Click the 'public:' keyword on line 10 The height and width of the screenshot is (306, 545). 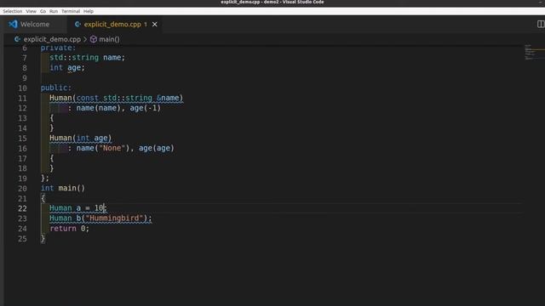55,88
